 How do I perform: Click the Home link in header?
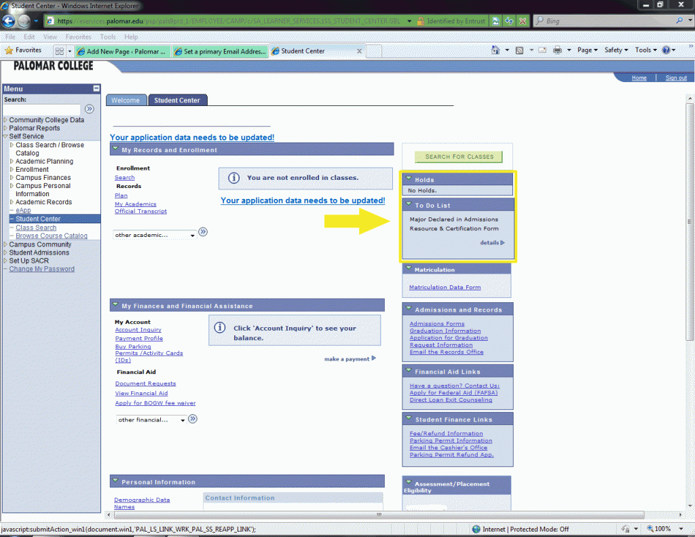[x=639, y=78]
